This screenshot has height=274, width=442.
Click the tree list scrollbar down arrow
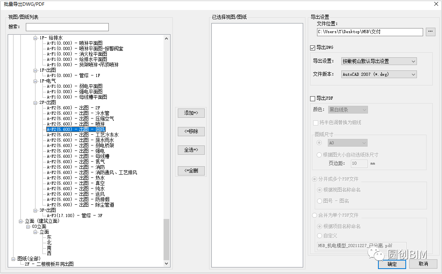tap(166, 264)
